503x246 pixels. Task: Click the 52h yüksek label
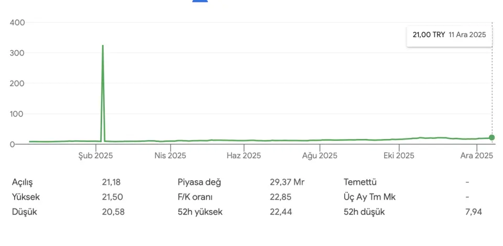coord(200,212)
